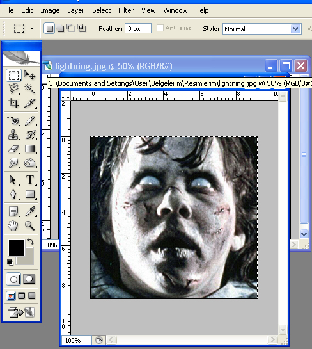
Task: Choose Full Screen with Menu Bar mode
Action: click(x=21, y=296)
